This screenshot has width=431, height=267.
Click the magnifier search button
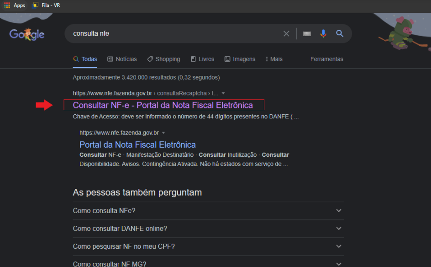tap(340, 33)
